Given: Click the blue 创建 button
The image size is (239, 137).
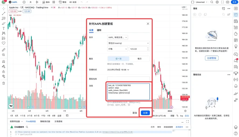Looking at the screenshot, I should pos(145,113).
